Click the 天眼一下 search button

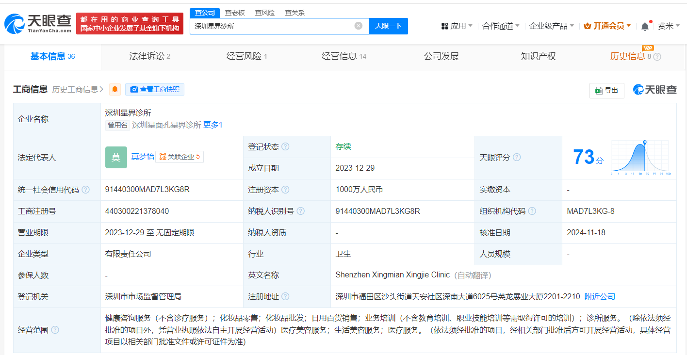tap(388, 26)
